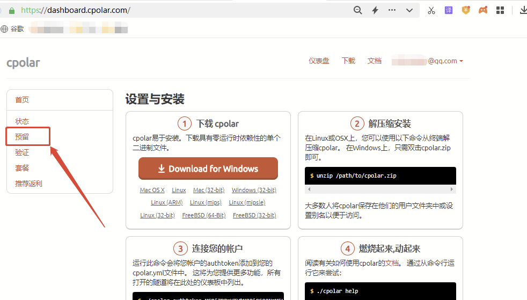Open the four-squares extensions grid icon
This screenshot has height=300, width=527.
[x=500, y=10]
